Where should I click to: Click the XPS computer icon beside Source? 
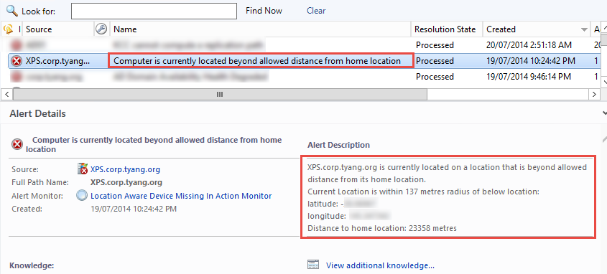pos(83,169)
